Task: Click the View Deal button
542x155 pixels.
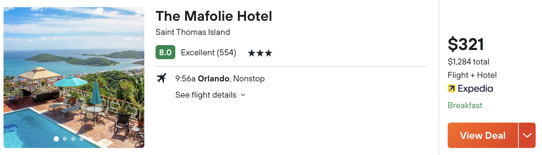Action: pos(483,135)
